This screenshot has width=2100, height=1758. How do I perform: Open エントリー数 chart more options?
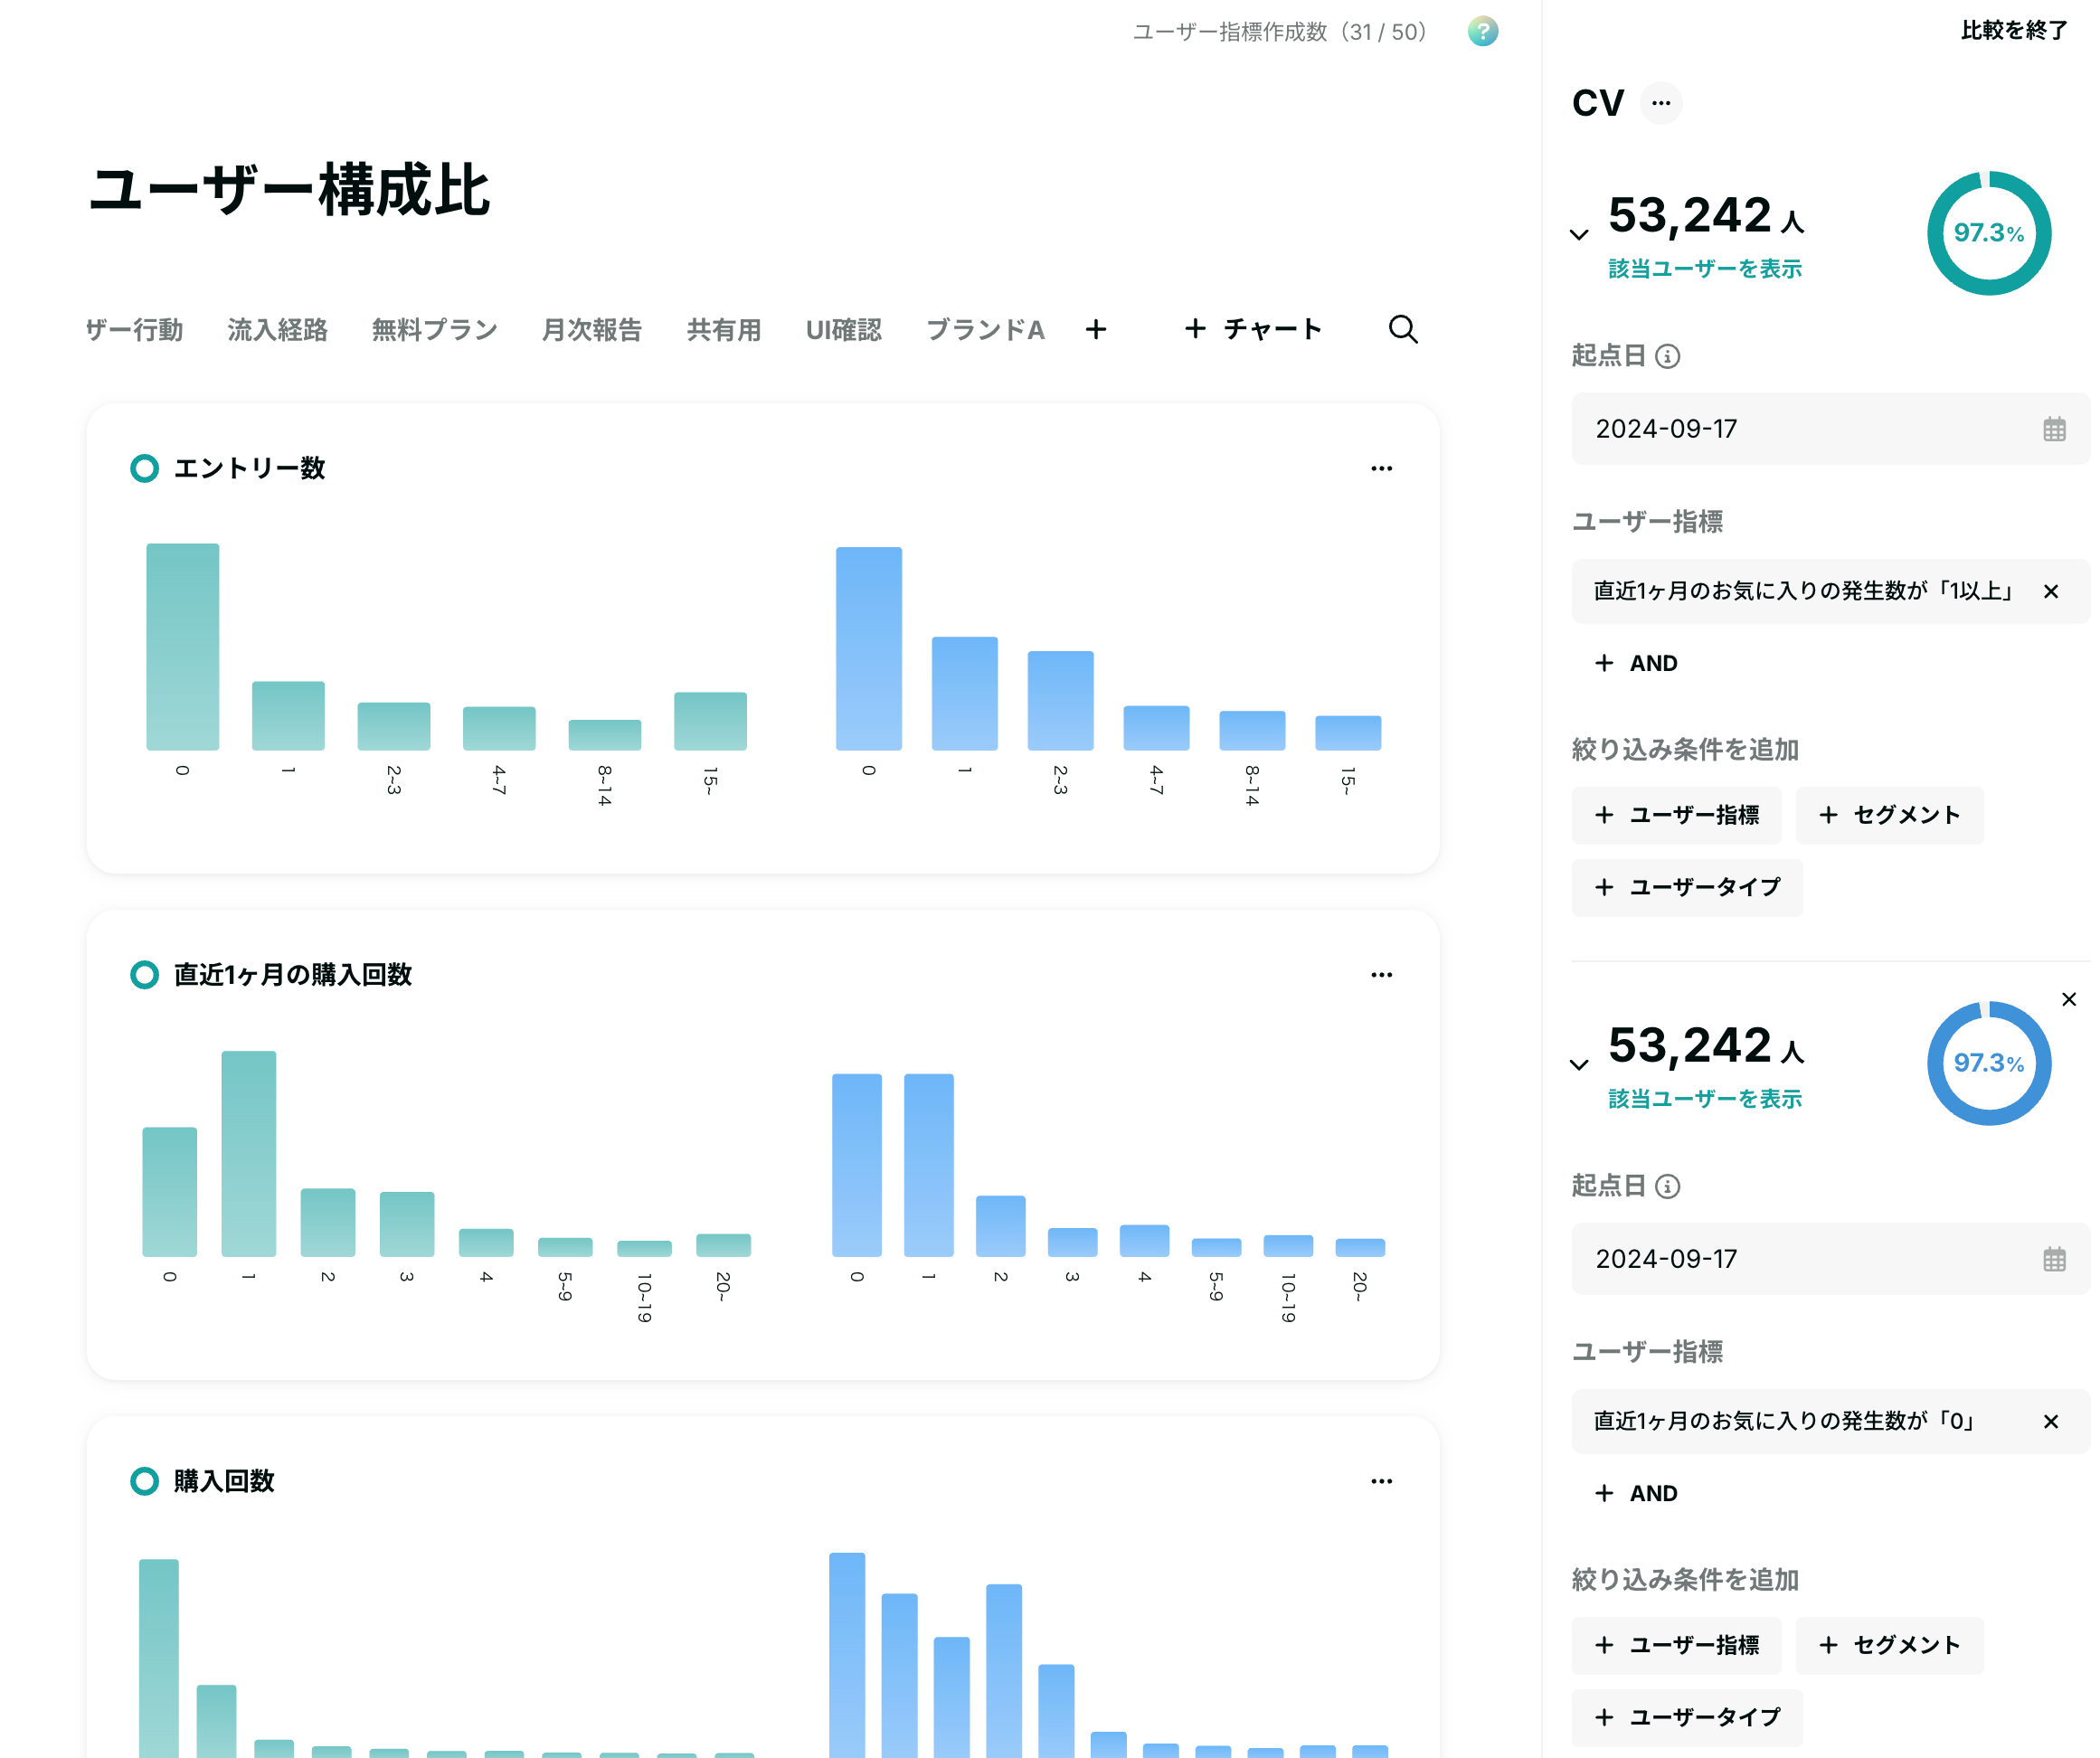pyautogui.click(x=1381, y=468)
